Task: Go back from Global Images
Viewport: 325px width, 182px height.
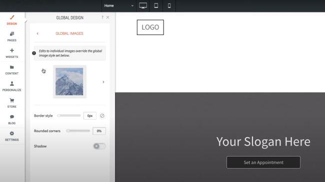Action: [x=37, y=33]
